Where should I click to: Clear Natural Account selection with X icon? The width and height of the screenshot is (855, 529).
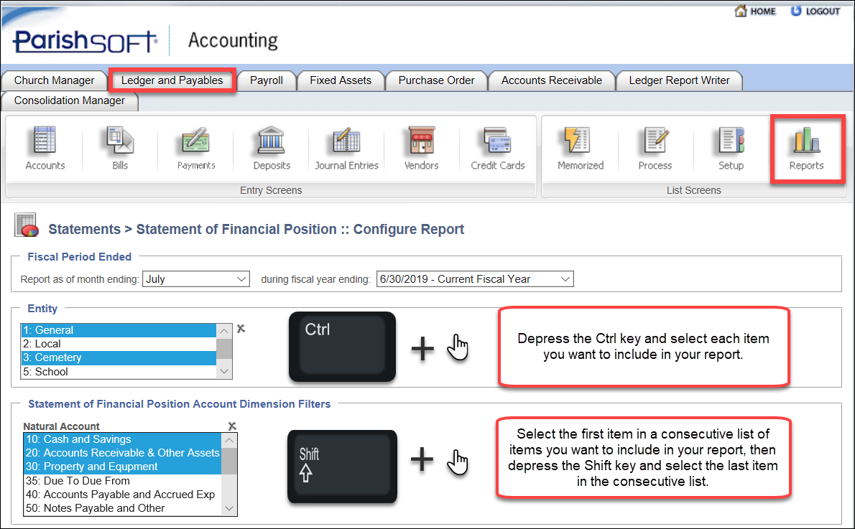pos(232,426)
